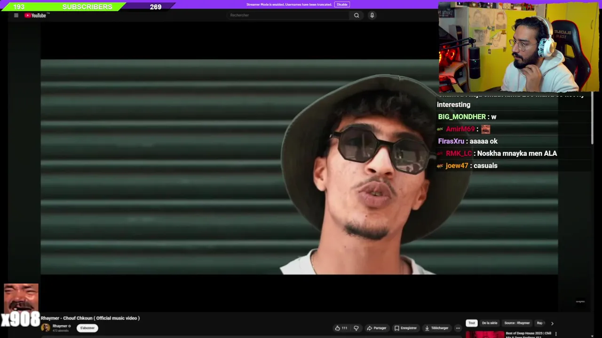Open the YouTube hamburger guide menu

(x=16, y=15)
